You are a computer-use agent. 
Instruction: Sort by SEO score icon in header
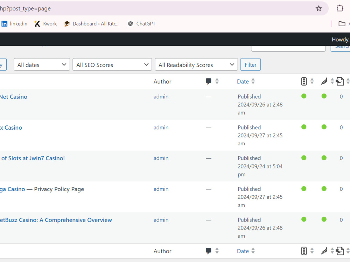click(304, 81)
